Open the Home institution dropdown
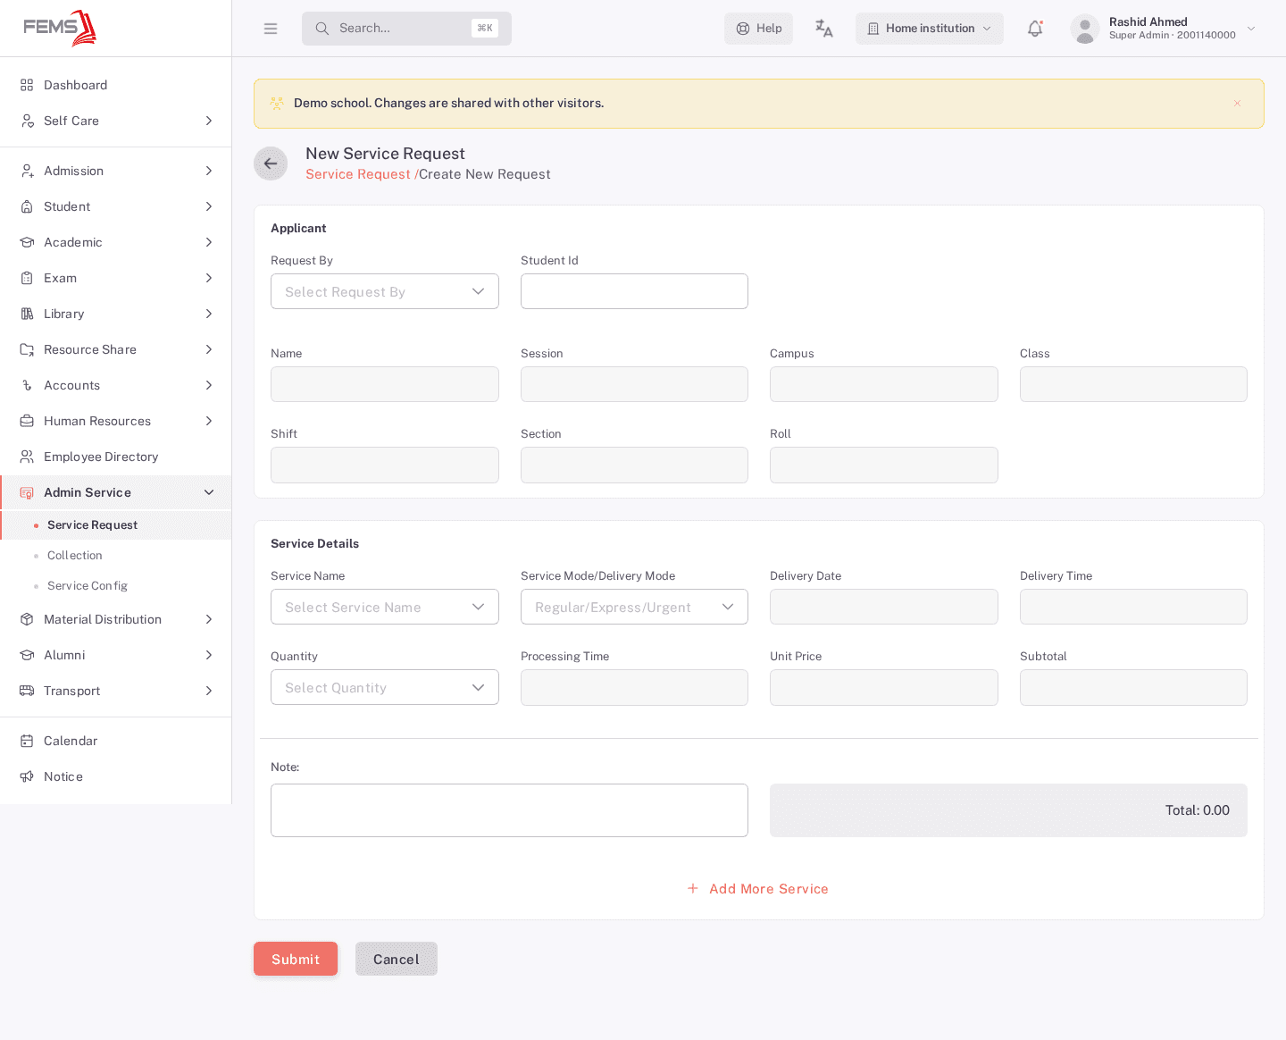This screenshot has height=1040, width=1286. pos(930,29)
